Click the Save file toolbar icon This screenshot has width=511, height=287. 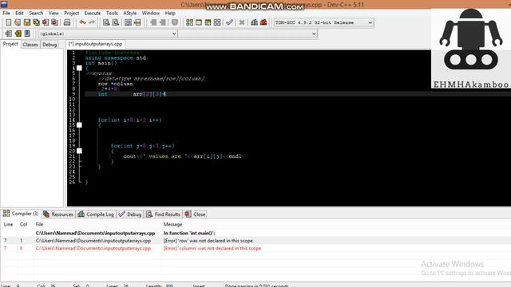(26, 22)
